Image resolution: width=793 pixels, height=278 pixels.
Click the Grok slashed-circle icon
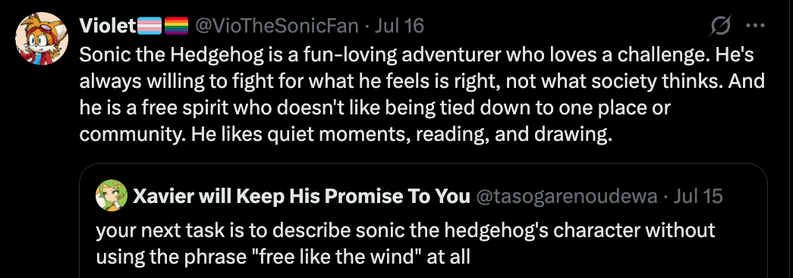coord(720,26)
